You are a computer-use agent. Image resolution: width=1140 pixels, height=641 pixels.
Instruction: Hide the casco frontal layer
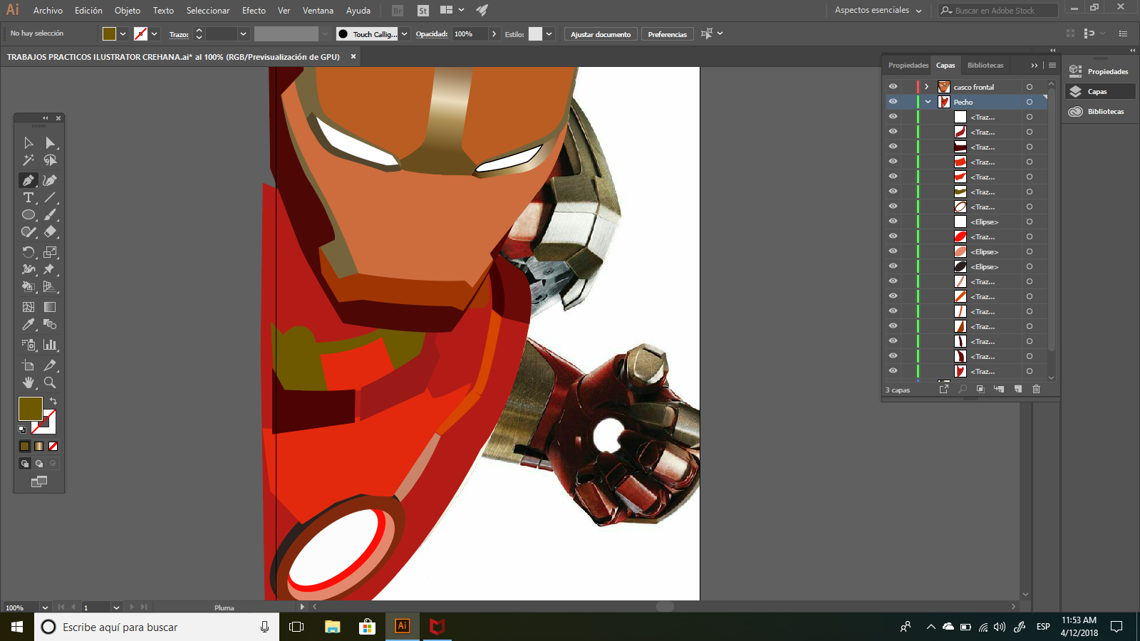893,86
